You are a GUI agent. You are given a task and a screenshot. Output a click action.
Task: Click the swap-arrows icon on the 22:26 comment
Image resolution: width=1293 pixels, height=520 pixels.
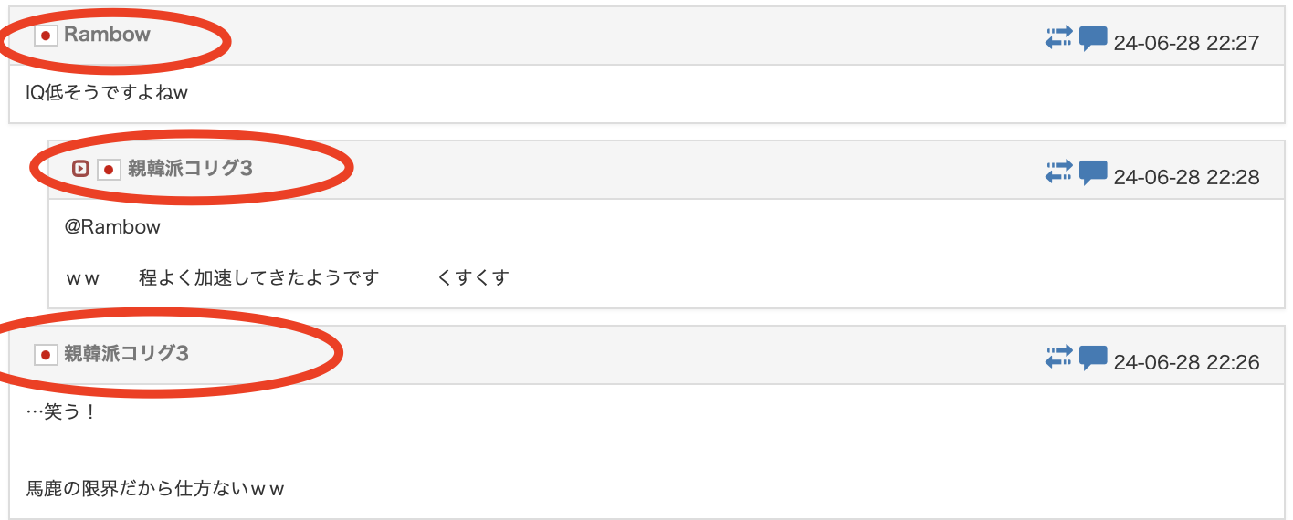coord(1058,358)
